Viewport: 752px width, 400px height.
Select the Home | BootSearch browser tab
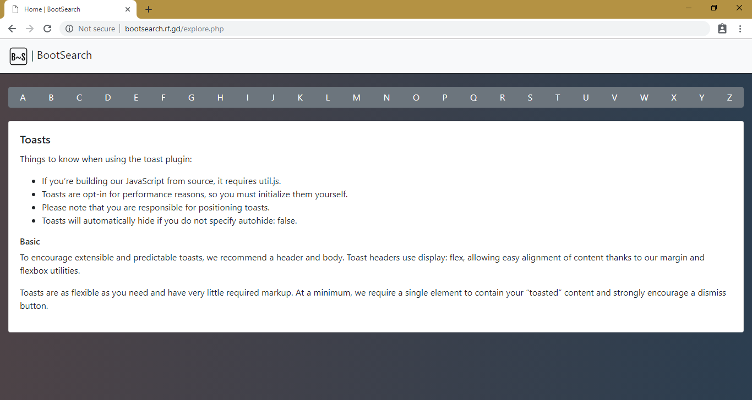point(70,9)
